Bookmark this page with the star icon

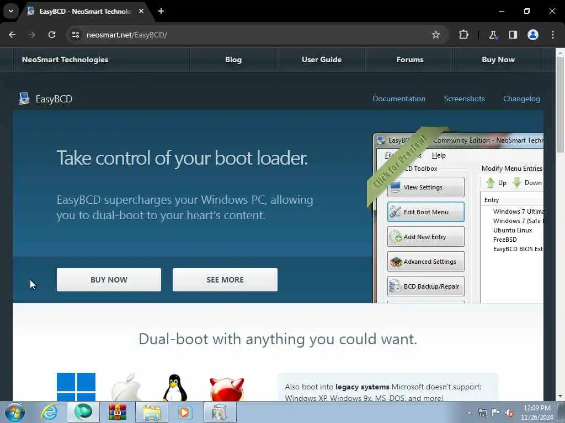pyautogui.click(x=436, y=35)
